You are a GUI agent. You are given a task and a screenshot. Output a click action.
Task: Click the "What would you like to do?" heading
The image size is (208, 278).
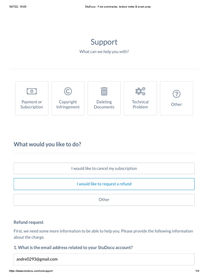pos(47,144)
